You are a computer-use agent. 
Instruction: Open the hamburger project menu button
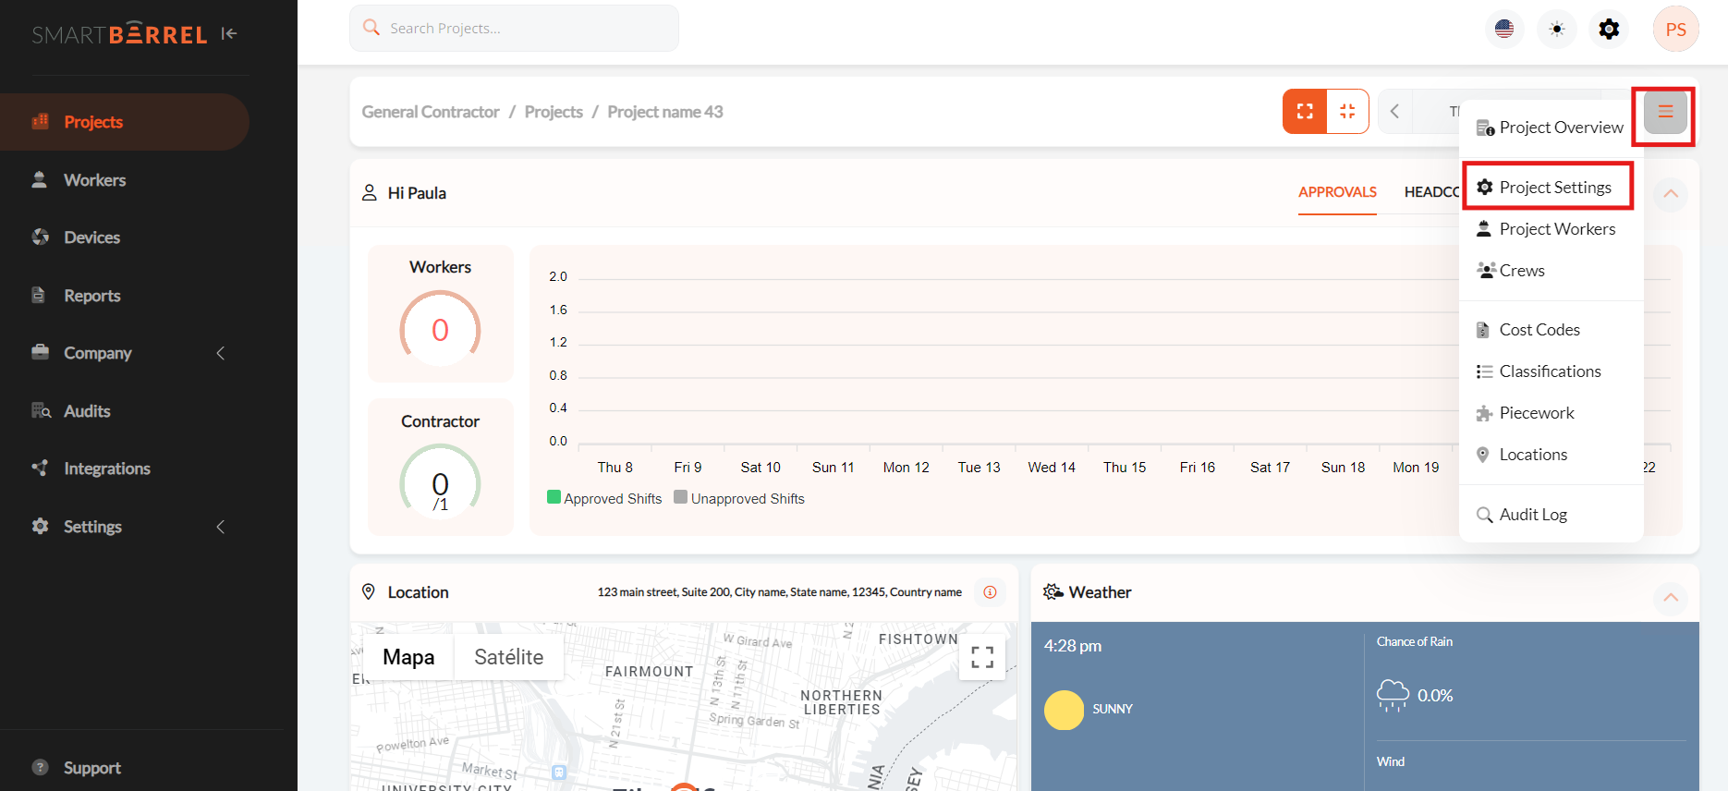click(1665, 112)
